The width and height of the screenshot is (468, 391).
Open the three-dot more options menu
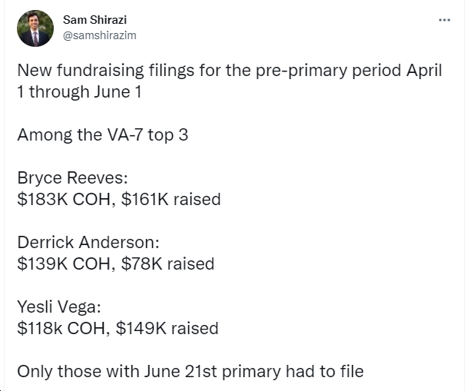click(x=444, y=20)
